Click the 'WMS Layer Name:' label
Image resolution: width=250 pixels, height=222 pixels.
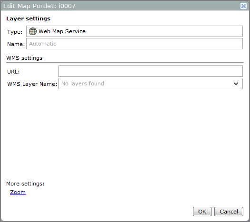pos(32,84)
